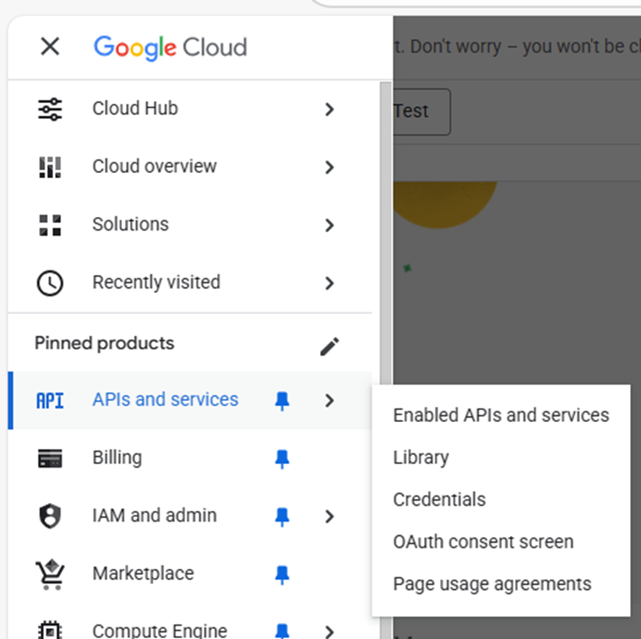Expand the Cloud Hub submenu arrow
The width and height of the screenshot is (641, 639).
tap(329, 109)
